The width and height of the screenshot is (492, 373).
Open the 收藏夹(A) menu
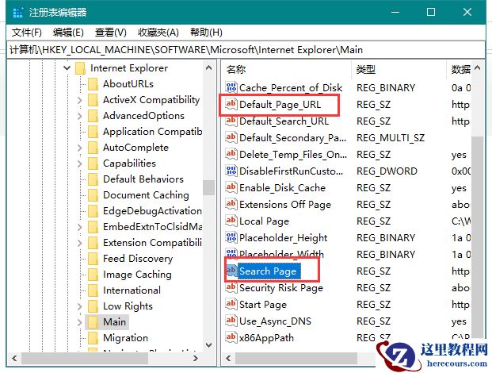click(x=158, y=32)
